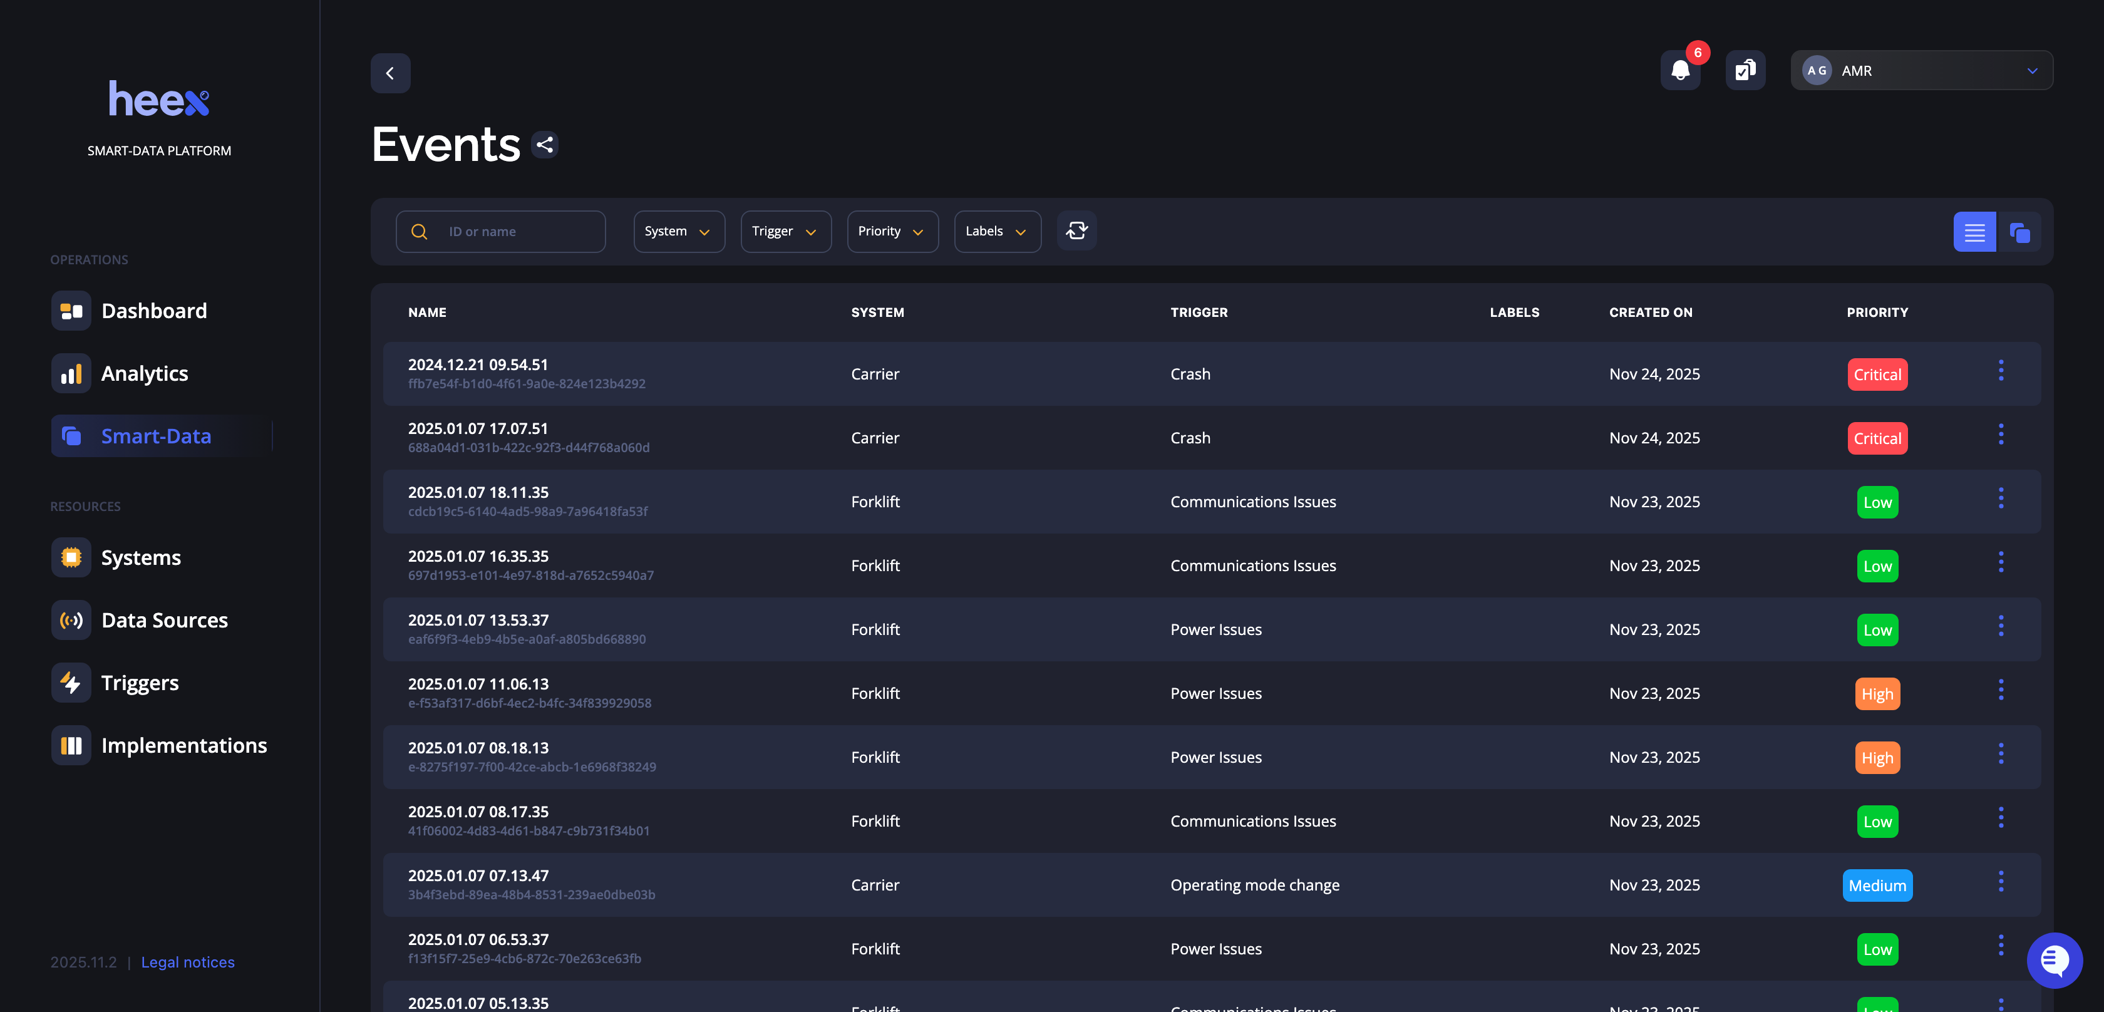Open the notifications bell icon

(1680, 70)
